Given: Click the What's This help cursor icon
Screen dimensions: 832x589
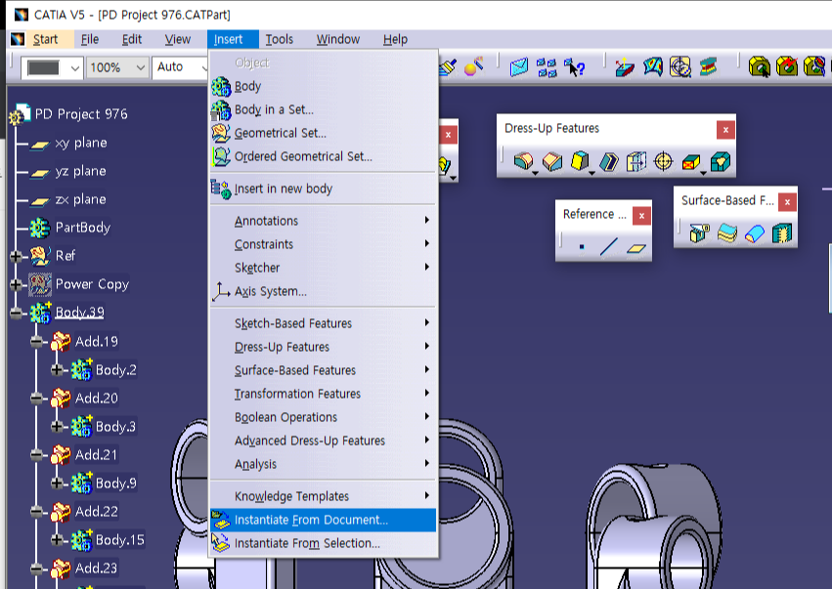Looking at the screenshot, I should point(574,67).
